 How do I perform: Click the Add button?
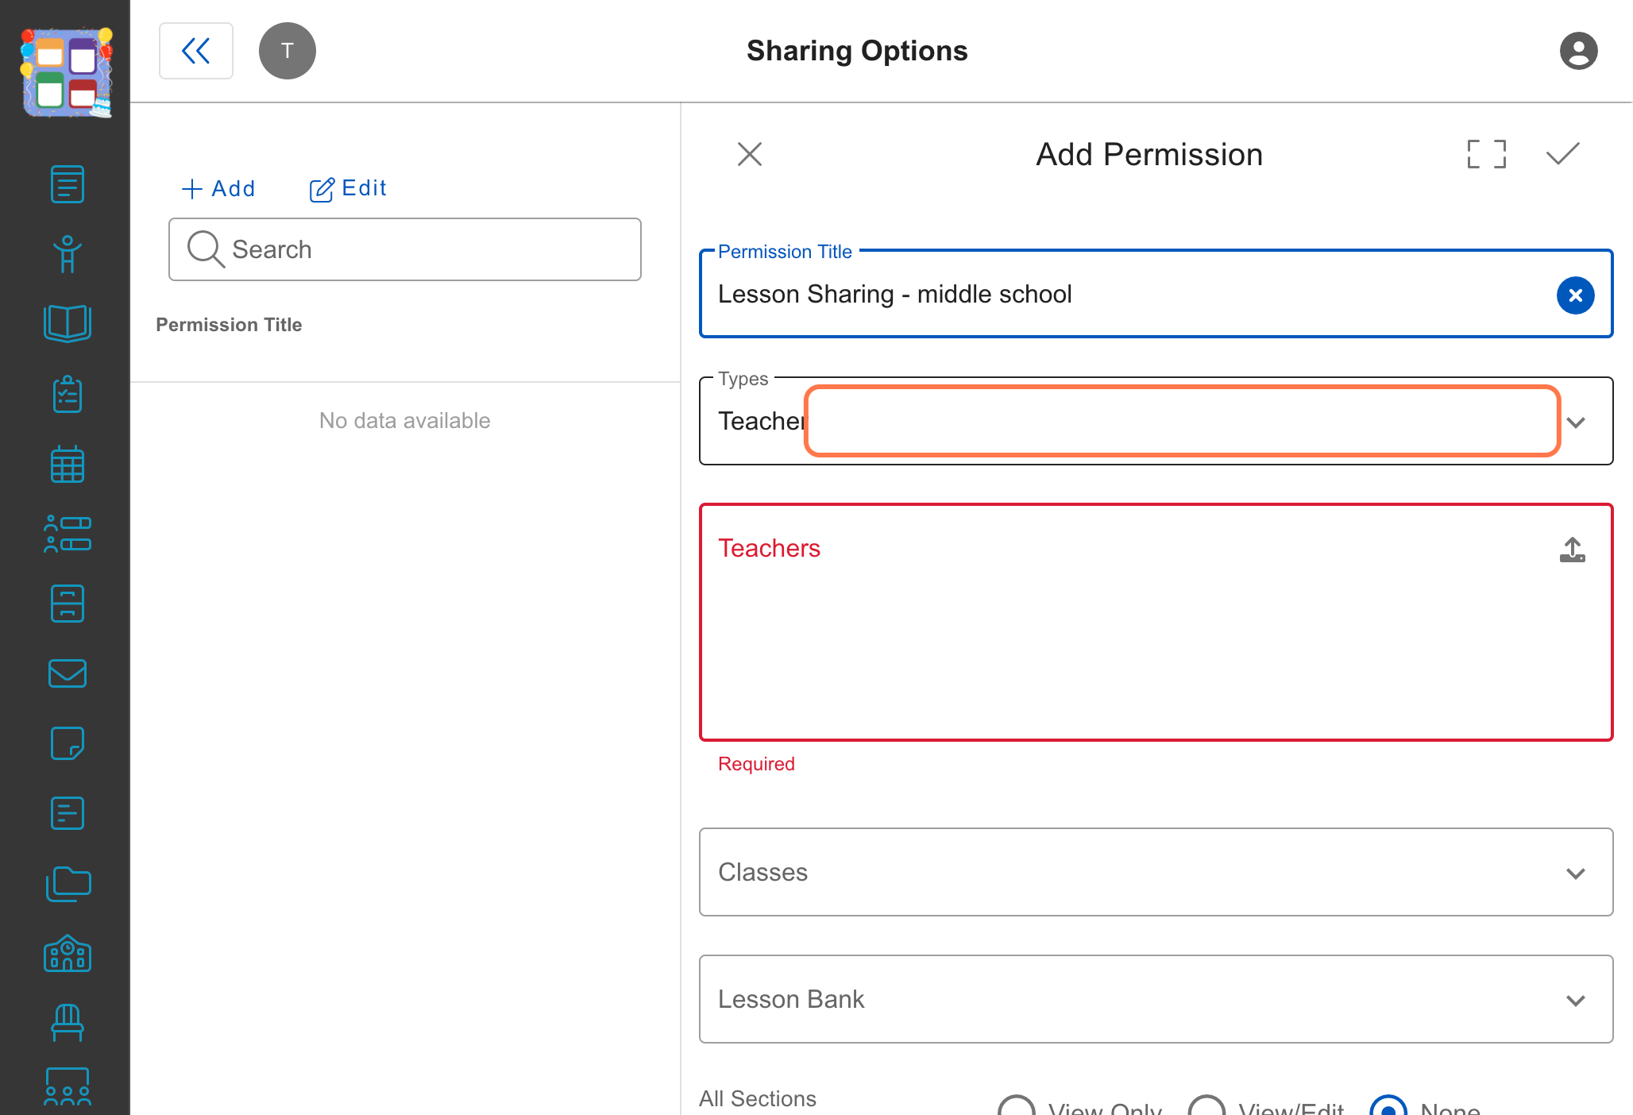coord(218,189)
